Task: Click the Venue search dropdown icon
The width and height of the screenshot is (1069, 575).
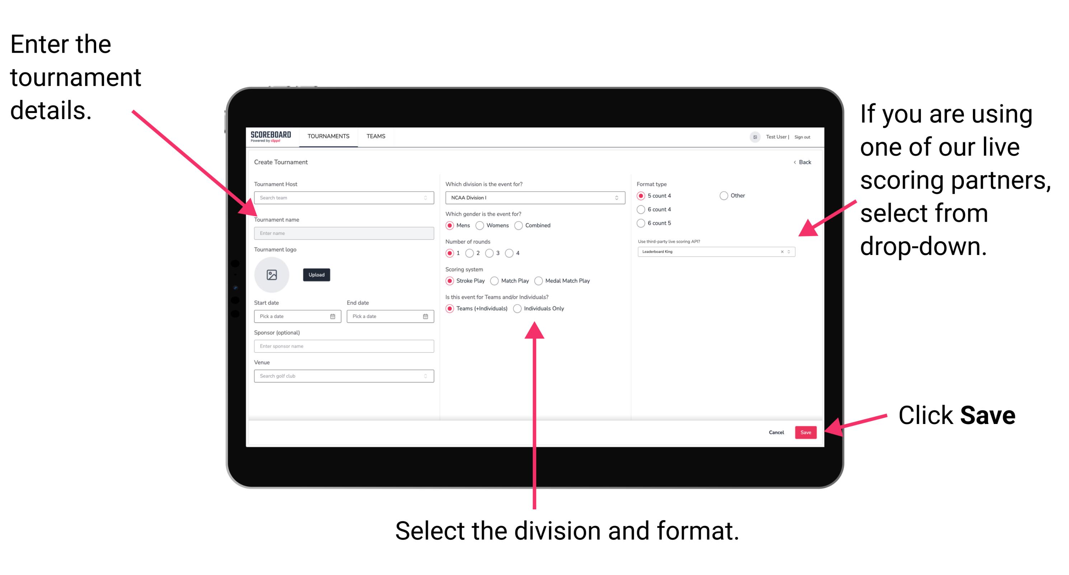Action: pos(425,376)
